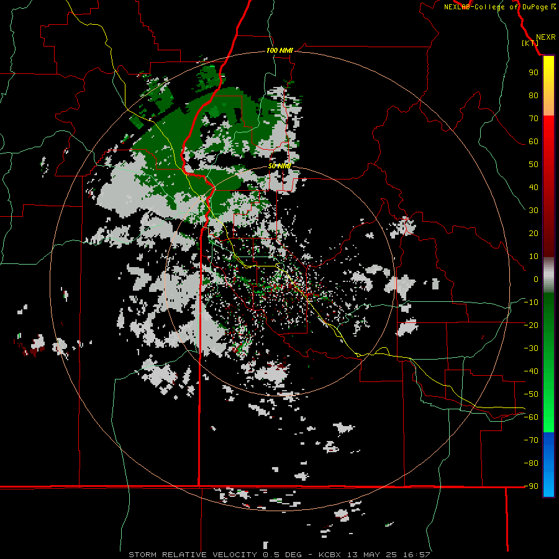Click the 30 knot label on the color scale
This screenshot has height=559, width=559.
pyautogui.click(x=534, y=211)
